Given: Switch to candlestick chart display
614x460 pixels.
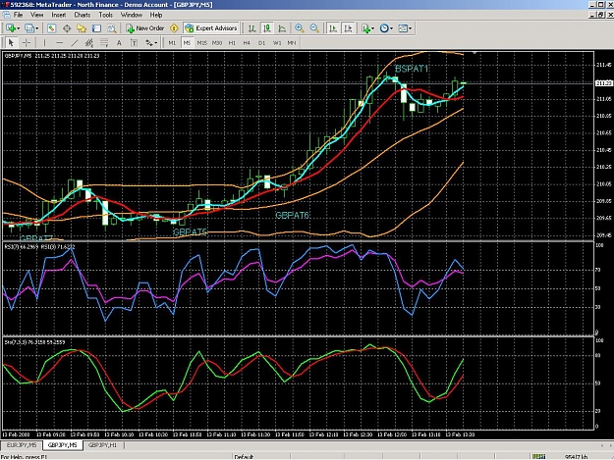Looking at the screenshot, I should [x=267, y=28].
